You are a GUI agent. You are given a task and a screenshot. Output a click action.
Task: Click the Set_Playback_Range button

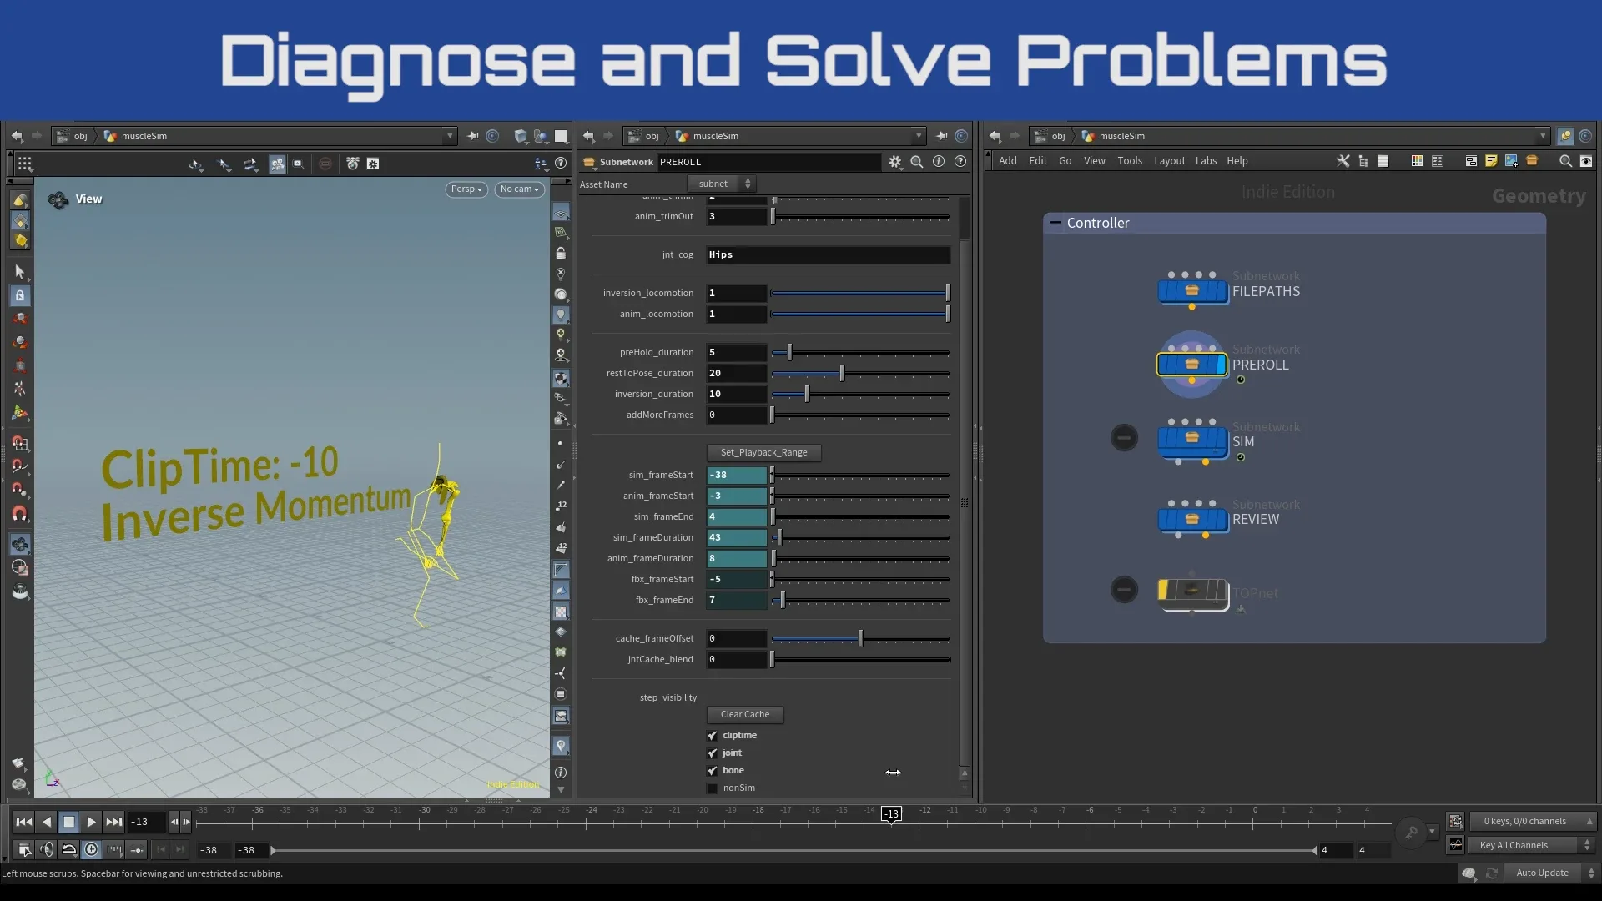pyautogui.click(x=763, y=452)
